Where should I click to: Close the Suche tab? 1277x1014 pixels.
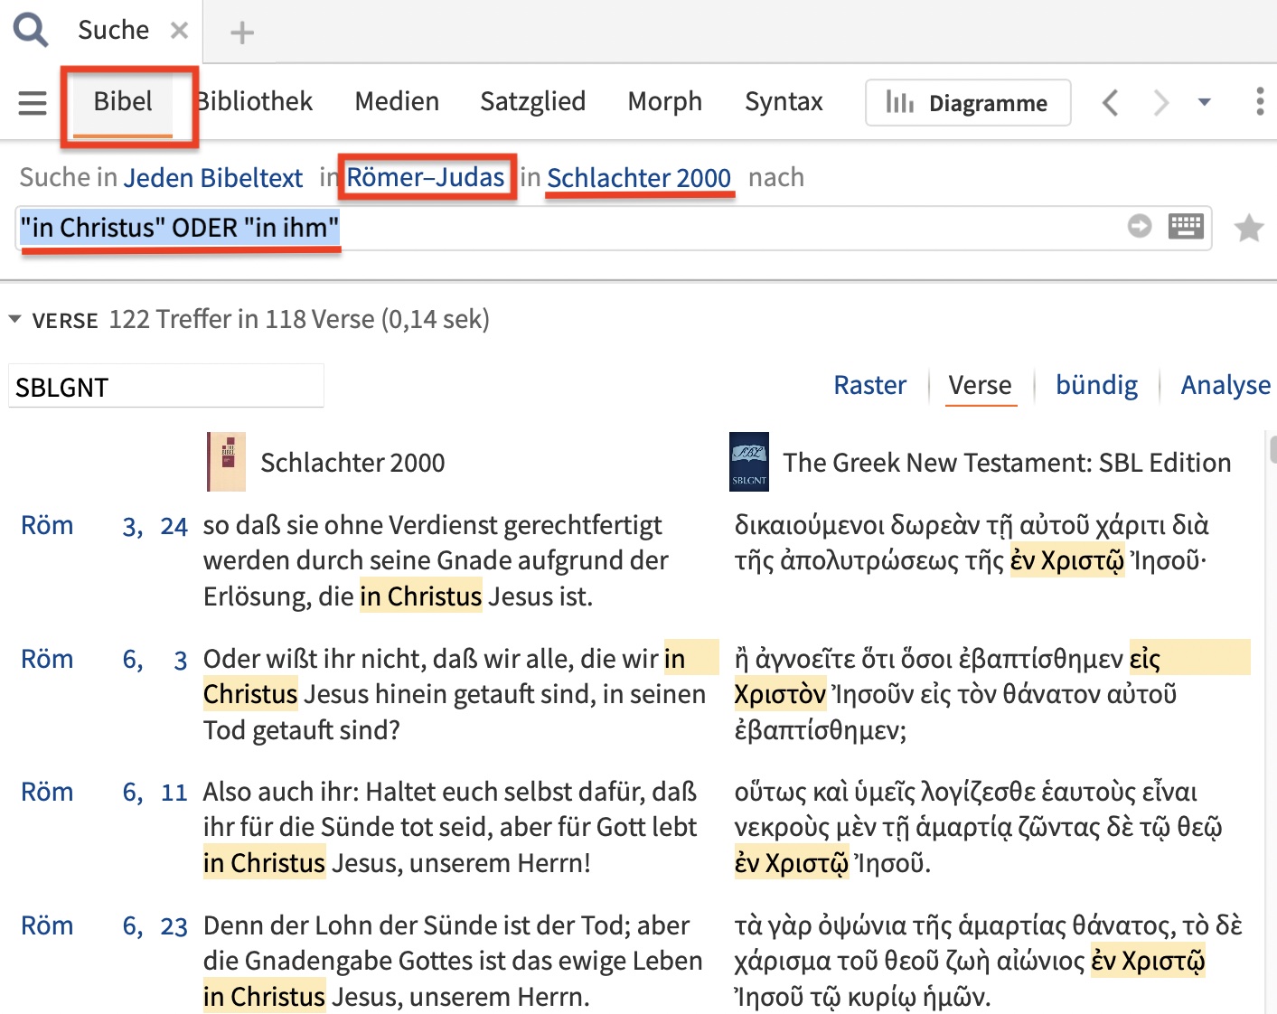point(180,31)
